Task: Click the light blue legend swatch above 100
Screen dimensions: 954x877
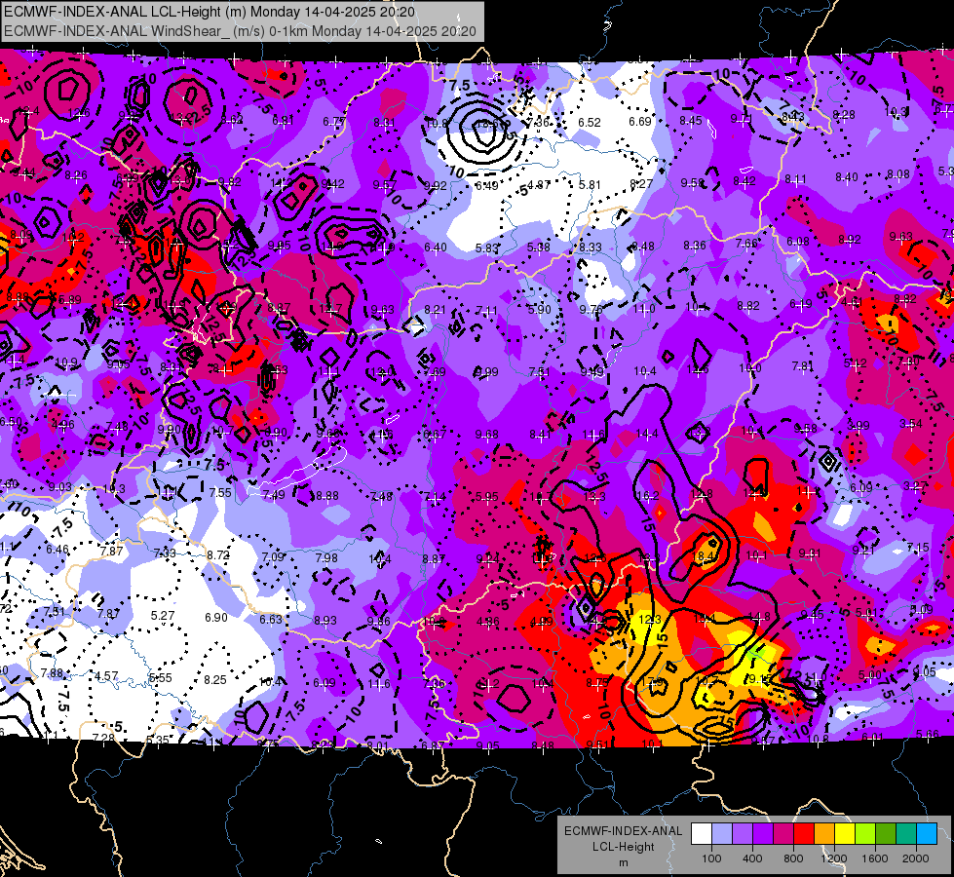Action: [722, 834]
